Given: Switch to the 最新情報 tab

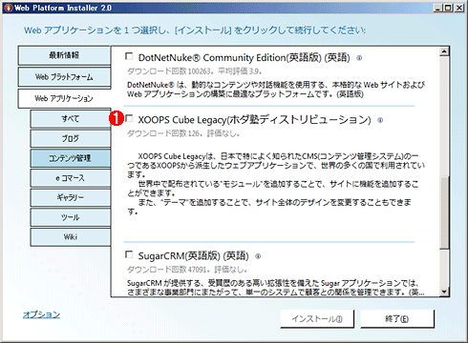Looking at the screenshot, I should coord(64,55).
